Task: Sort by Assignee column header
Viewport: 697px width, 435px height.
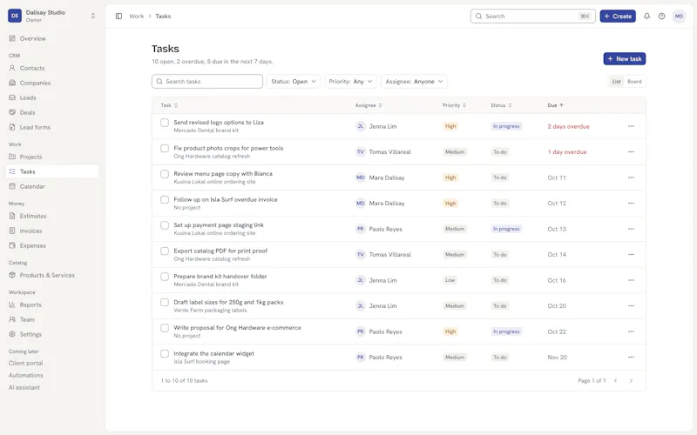Action: click(369, 105)
